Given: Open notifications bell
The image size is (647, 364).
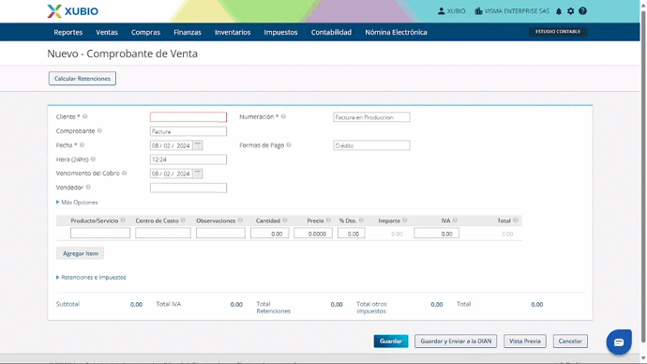Looking at the screenshot, I should point(559,11).
